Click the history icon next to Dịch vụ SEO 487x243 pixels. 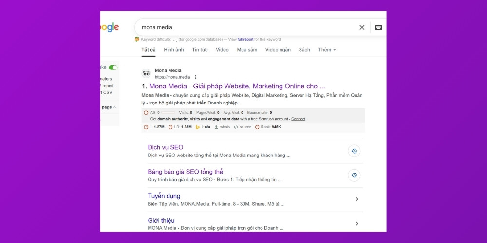point(354,151)
